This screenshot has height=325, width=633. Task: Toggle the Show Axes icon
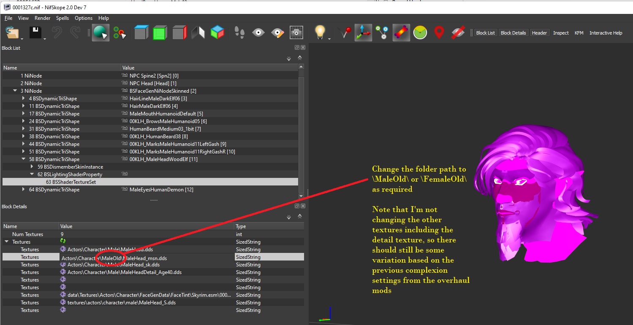click(x=363, y=33)
